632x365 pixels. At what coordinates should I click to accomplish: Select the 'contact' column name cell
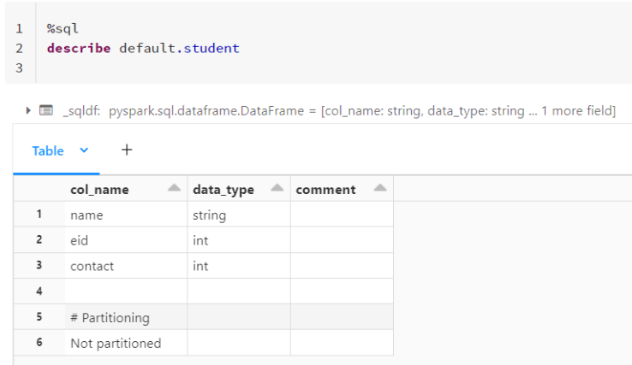coord(92,267)
